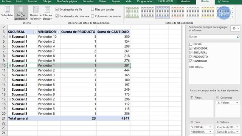Select the total count 23
The height and width of the screenshot is (136, 242).
pyautogui.click(x=79, y=118)
